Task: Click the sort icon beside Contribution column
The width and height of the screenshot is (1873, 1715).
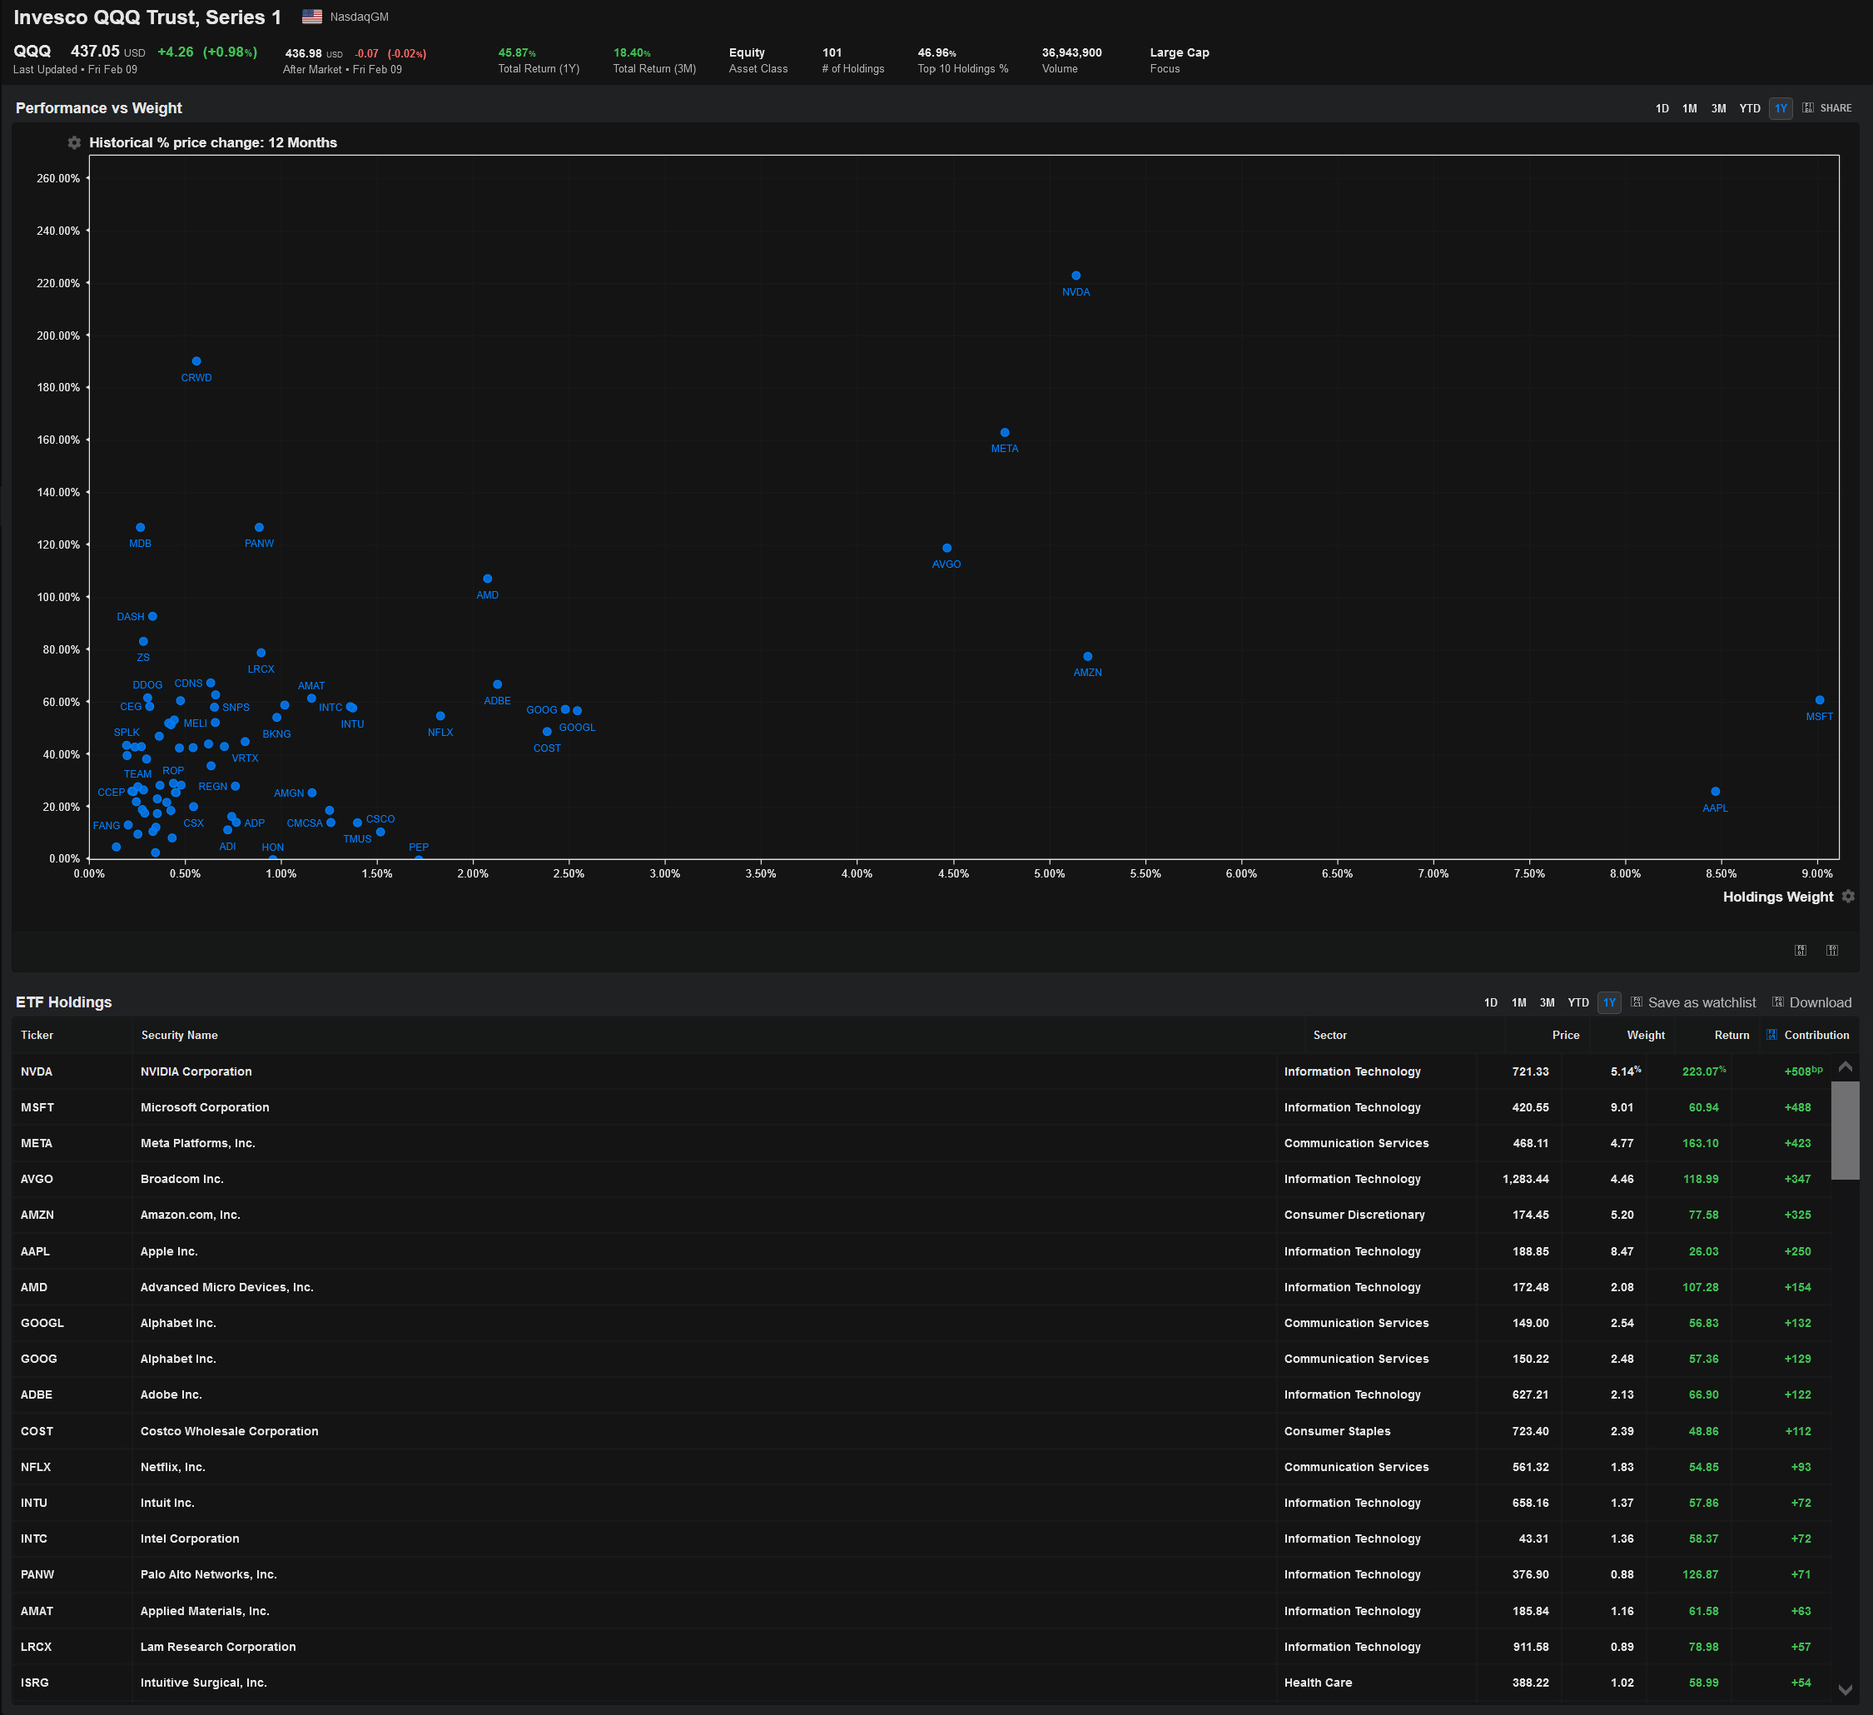Action: [x=1771, y=1034]
